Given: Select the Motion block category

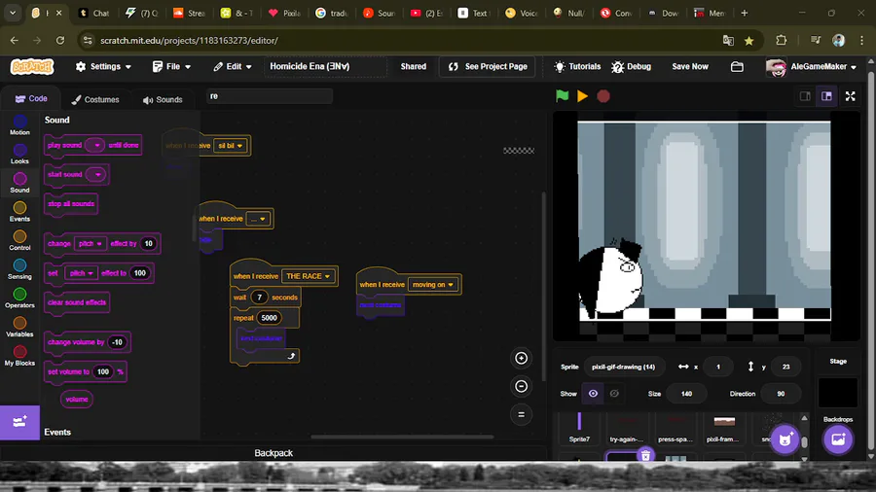Looking at the screenshot, I should [x=19, y=125].
